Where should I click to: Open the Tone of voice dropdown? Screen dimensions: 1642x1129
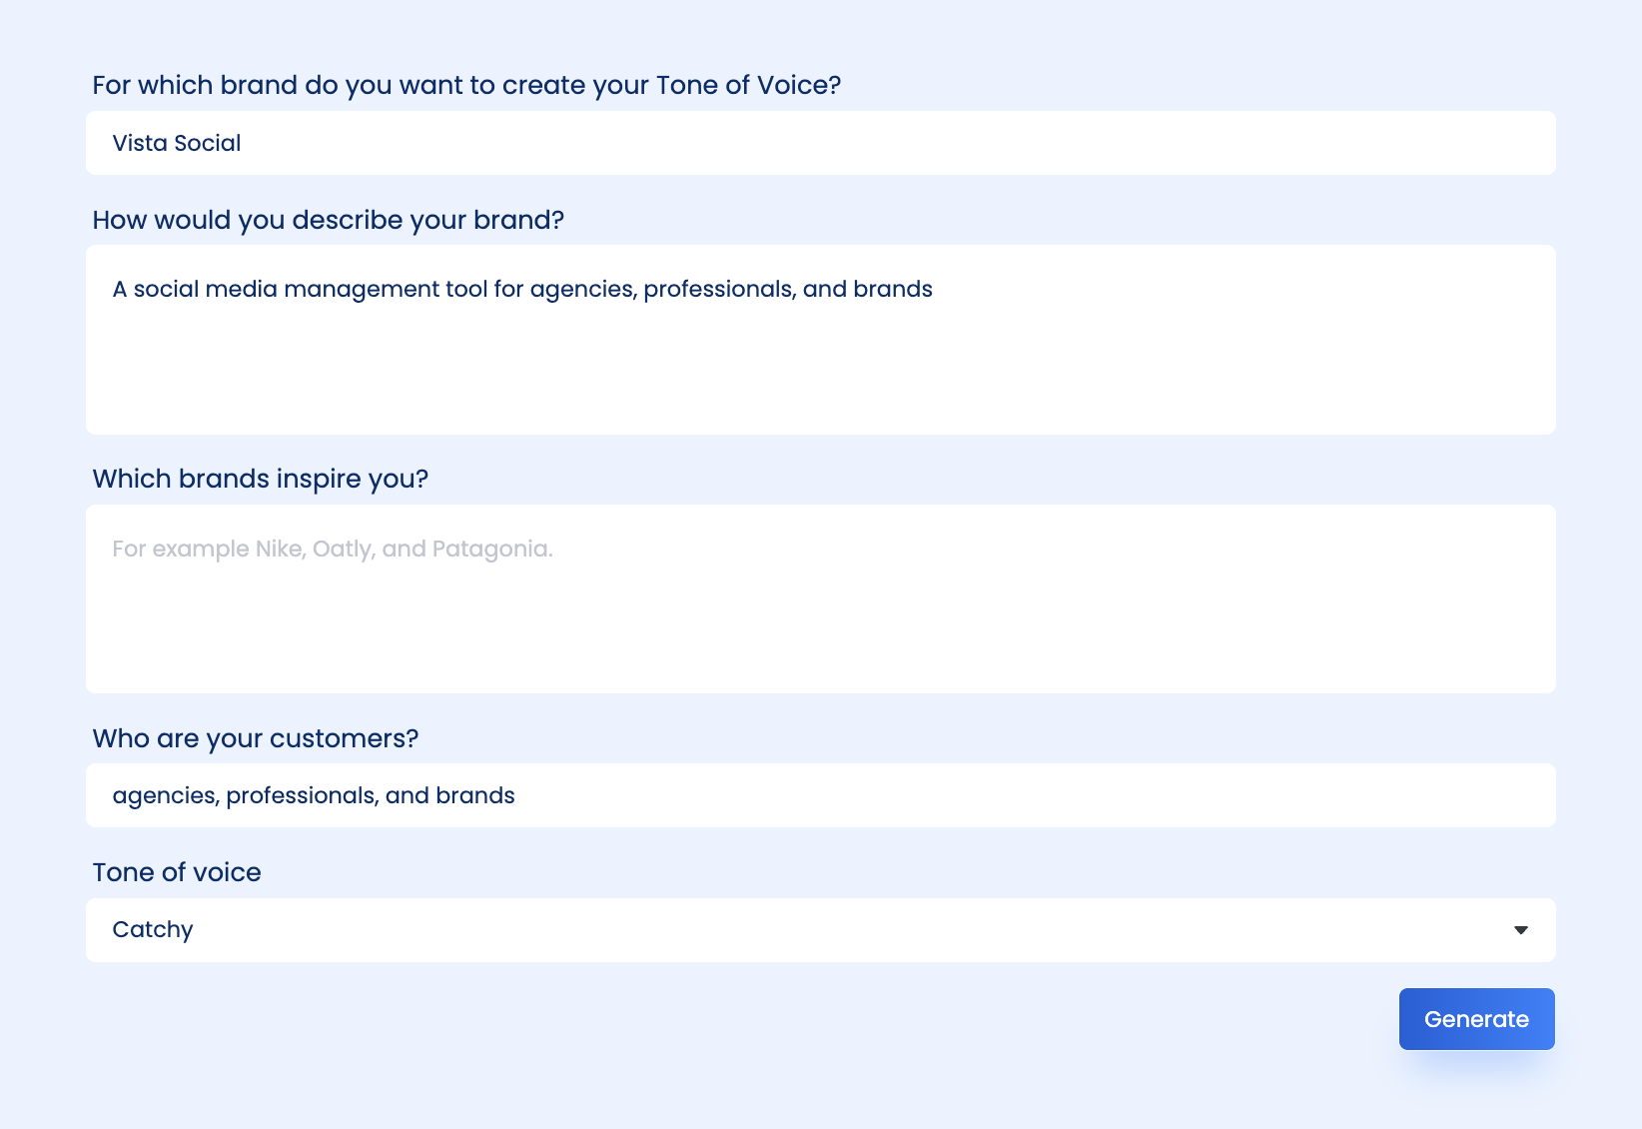[819, 930]
